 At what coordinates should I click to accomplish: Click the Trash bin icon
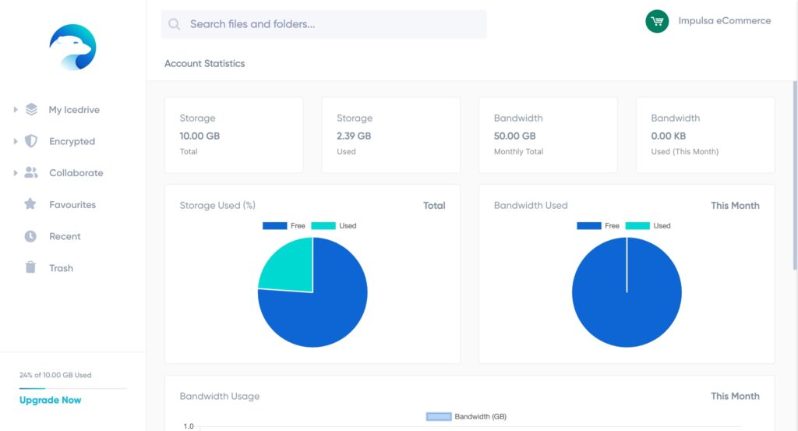click(x=30, y=267)
